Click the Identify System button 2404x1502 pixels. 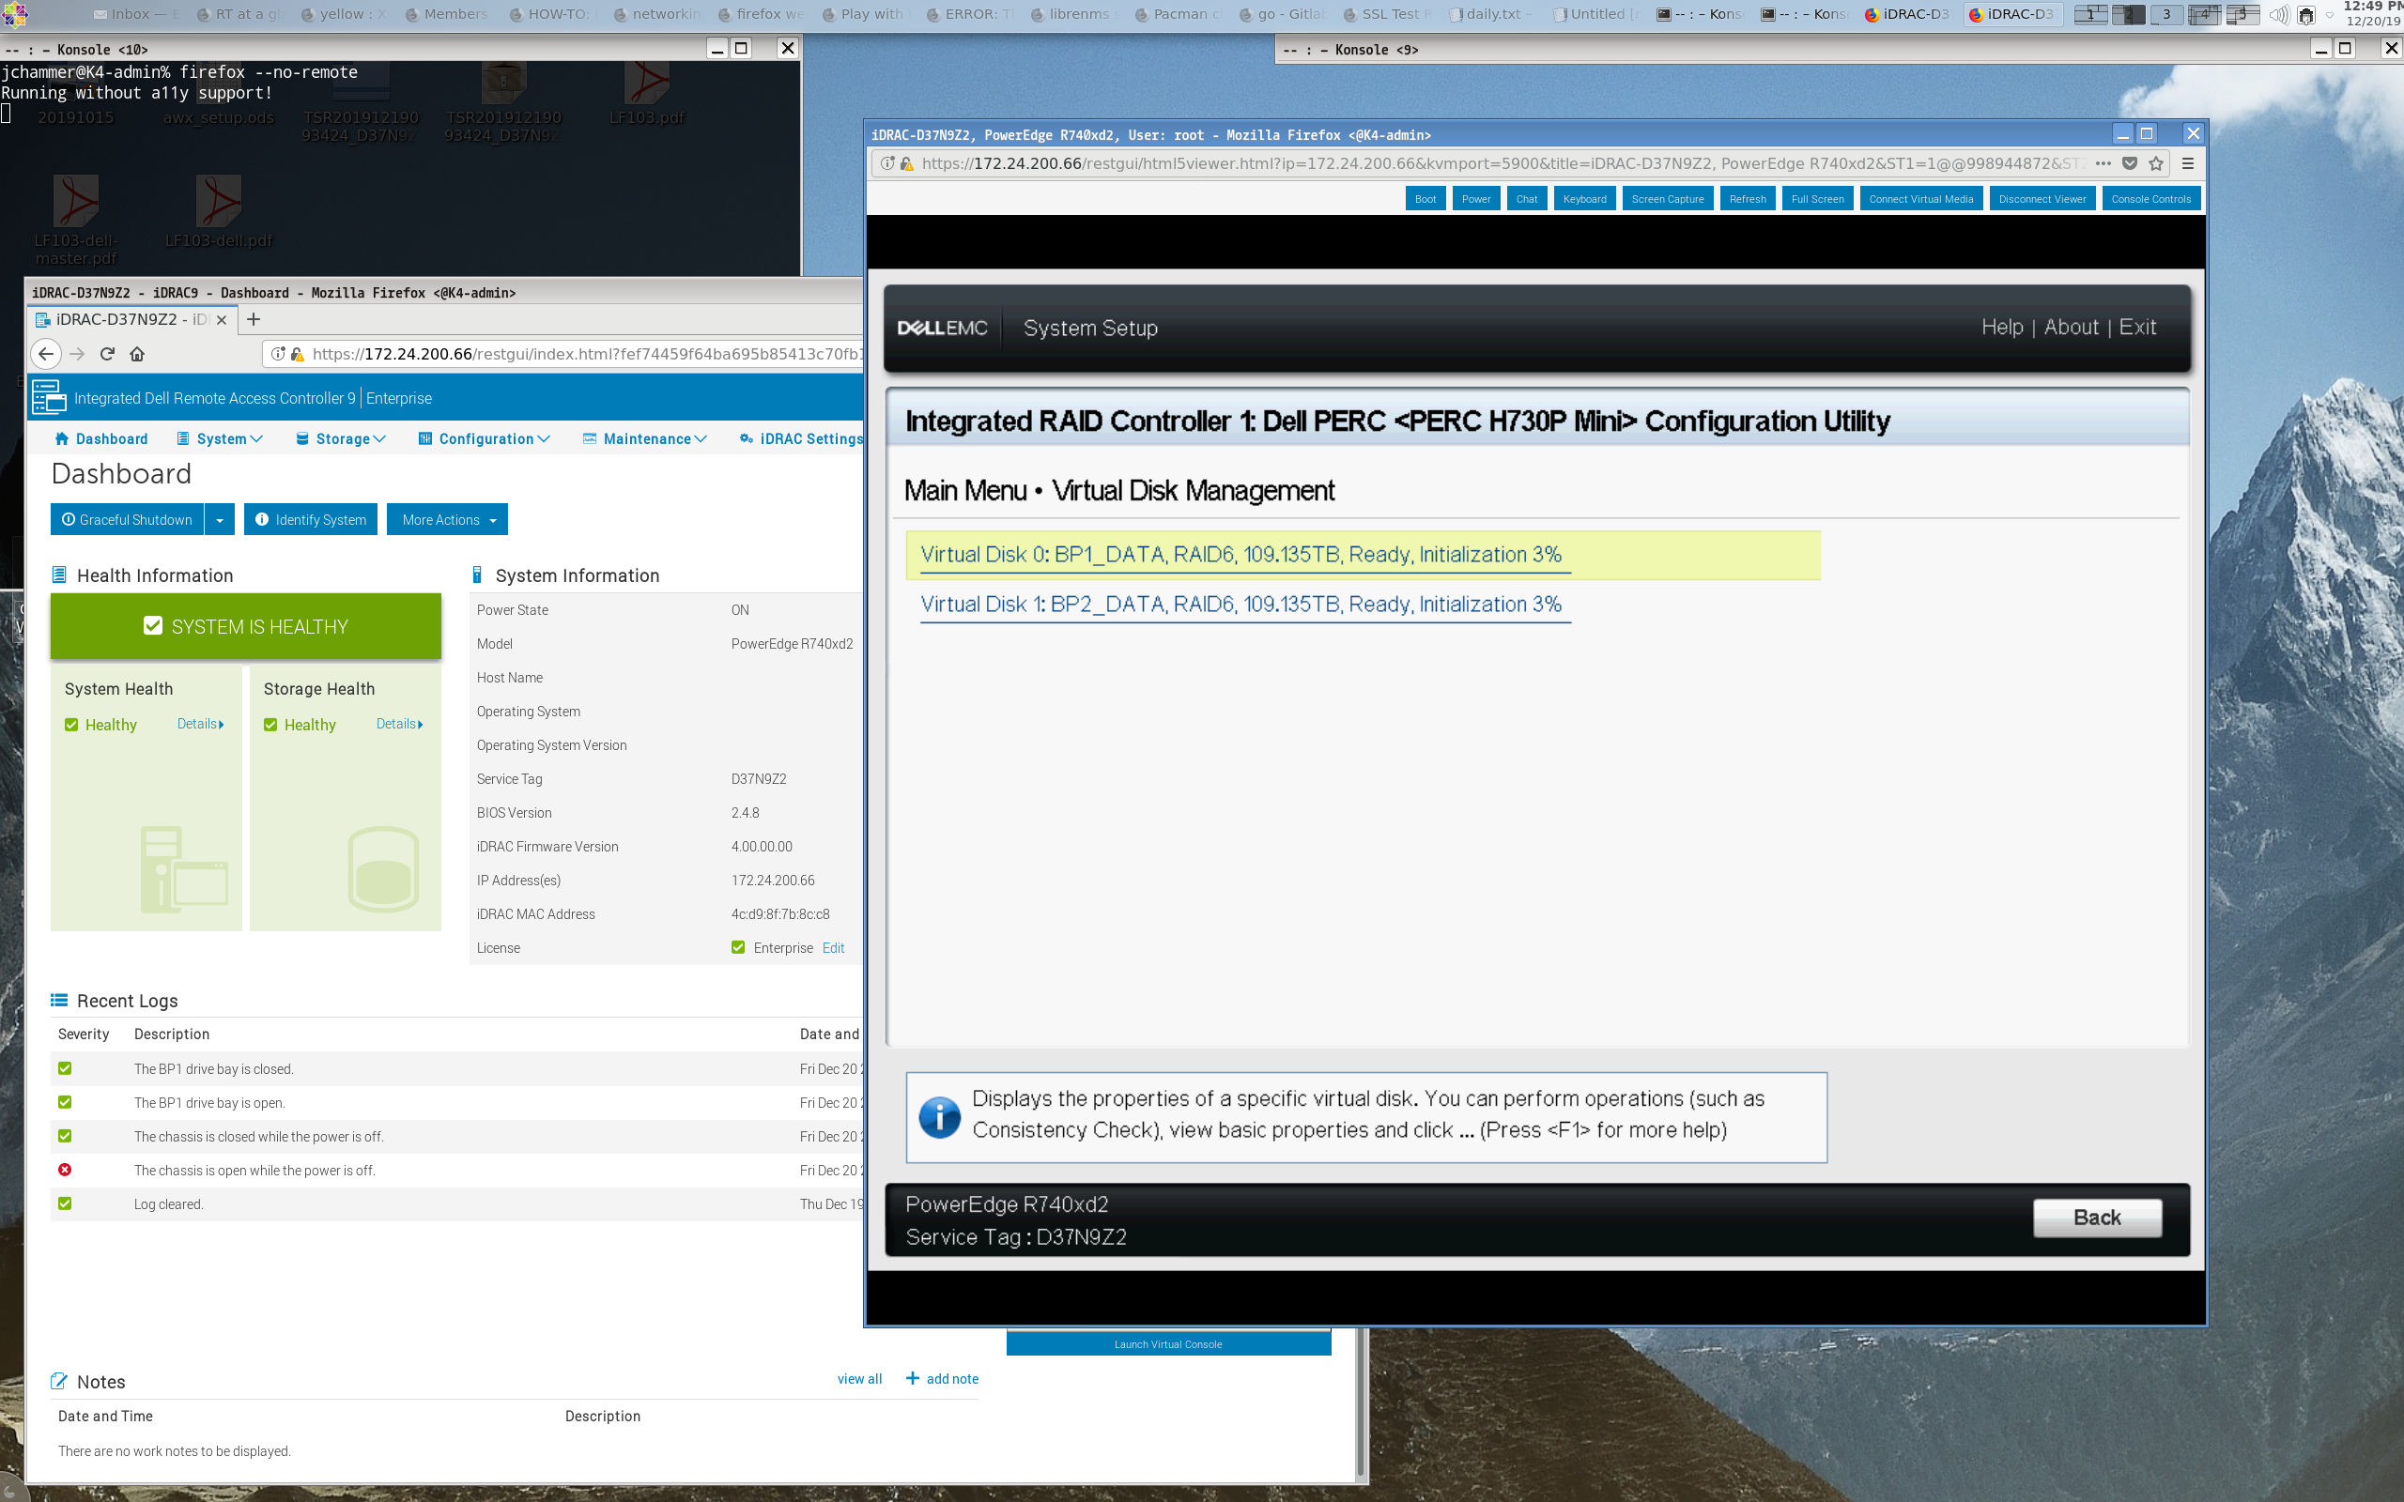(311, 519)
